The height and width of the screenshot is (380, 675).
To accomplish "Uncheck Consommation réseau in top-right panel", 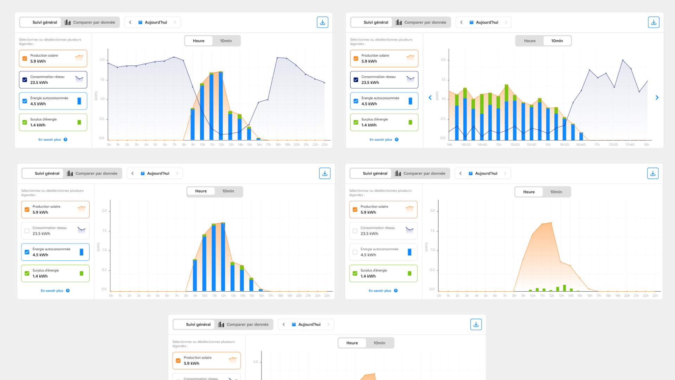I will click(356, 80).
